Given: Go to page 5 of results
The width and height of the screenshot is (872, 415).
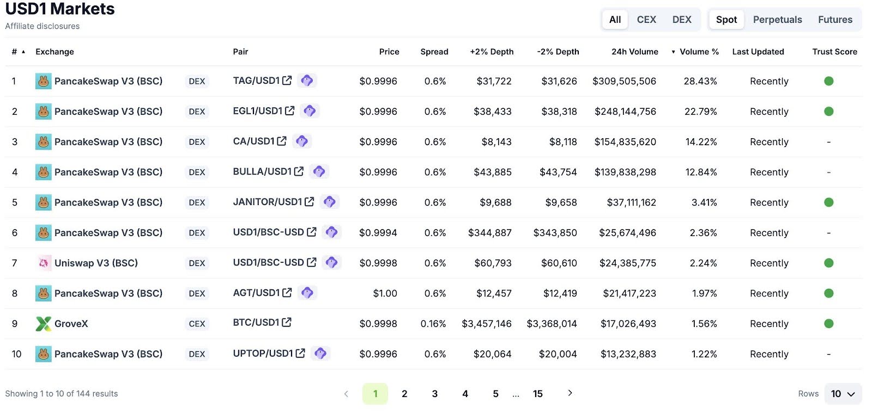Looking at the screenshot, I should (495, 393).
